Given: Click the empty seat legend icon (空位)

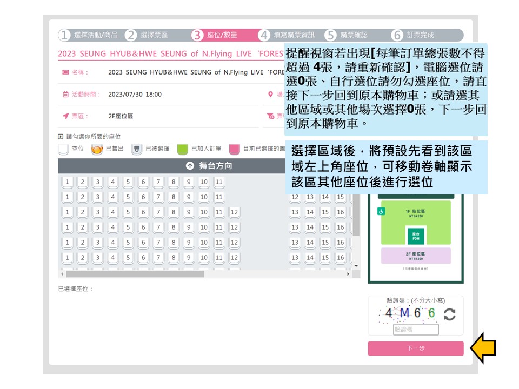Looking at the screenshot, I should point(63,149).
